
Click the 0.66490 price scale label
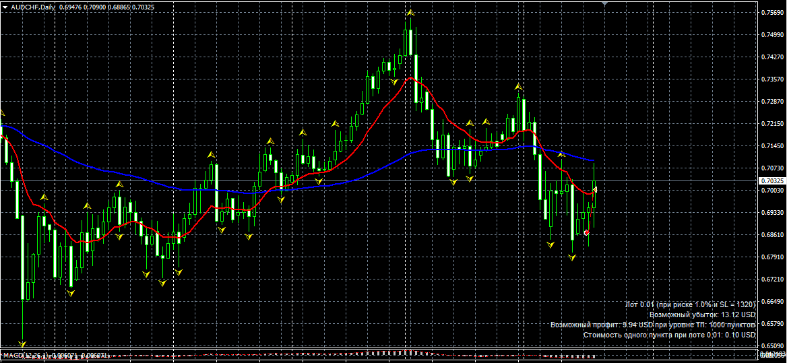[x=773, y=301]
